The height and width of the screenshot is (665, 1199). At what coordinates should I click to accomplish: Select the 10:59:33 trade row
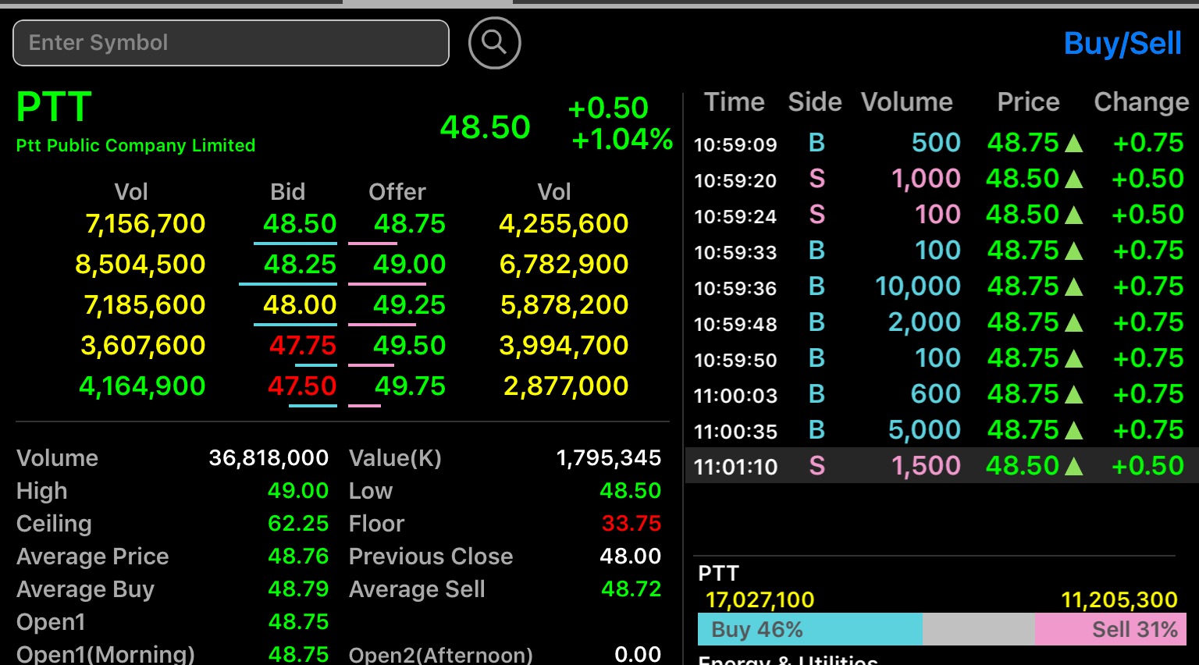pyautogui.click(x=941, y=251)
